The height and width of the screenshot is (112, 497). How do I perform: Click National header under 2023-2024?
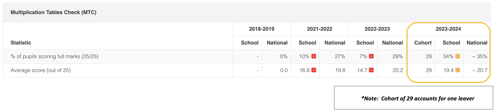coord(477,43)
